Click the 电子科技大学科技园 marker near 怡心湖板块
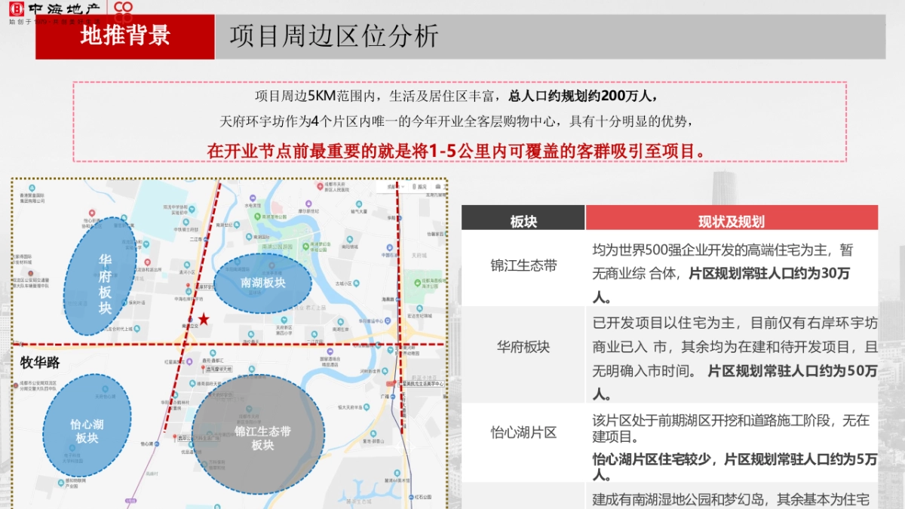 tap(72, 448)
